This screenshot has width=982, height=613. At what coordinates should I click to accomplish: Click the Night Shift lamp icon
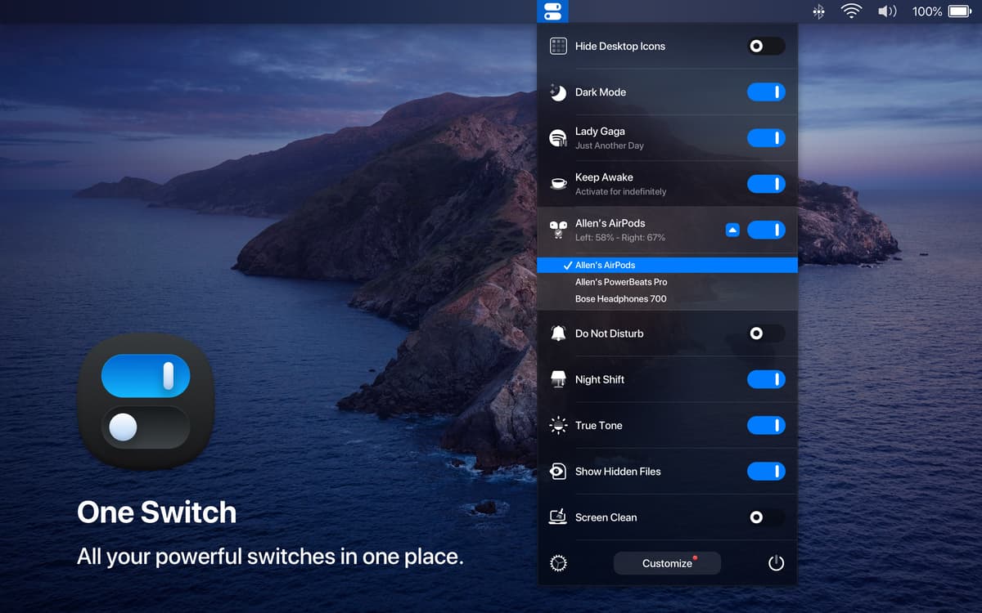(x=558, y=379)
